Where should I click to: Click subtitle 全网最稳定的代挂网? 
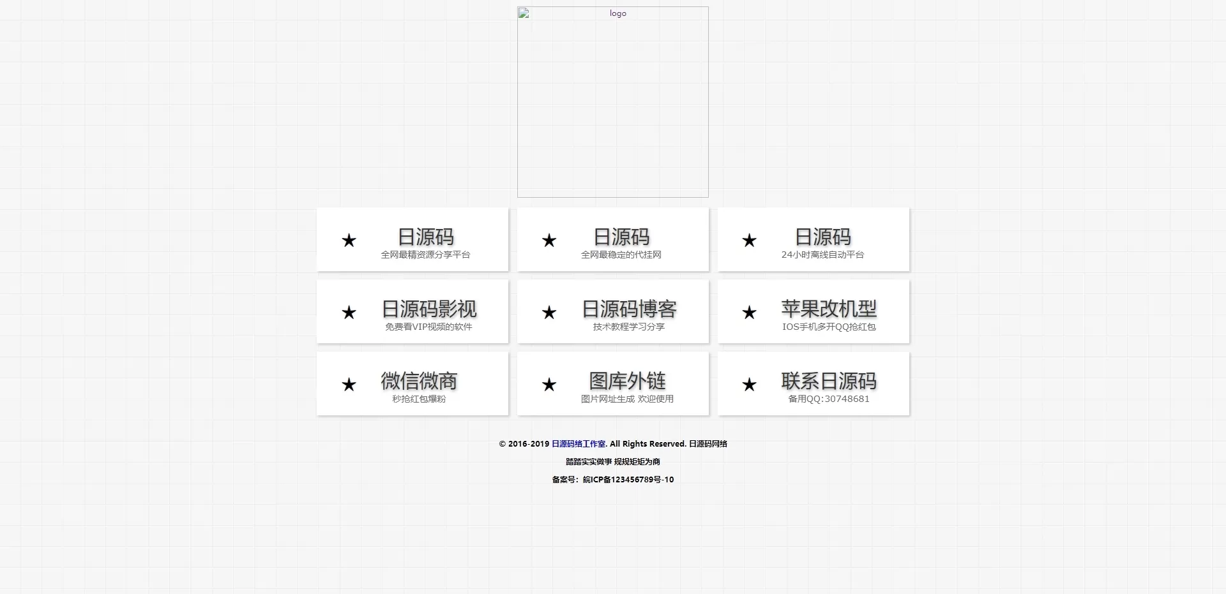click(x=621, y=255)
